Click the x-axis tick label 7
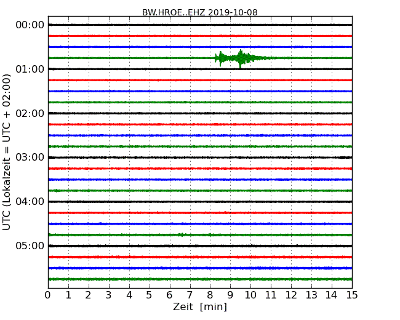Screen dimensions: 400x320 click(x=190, y=295)
